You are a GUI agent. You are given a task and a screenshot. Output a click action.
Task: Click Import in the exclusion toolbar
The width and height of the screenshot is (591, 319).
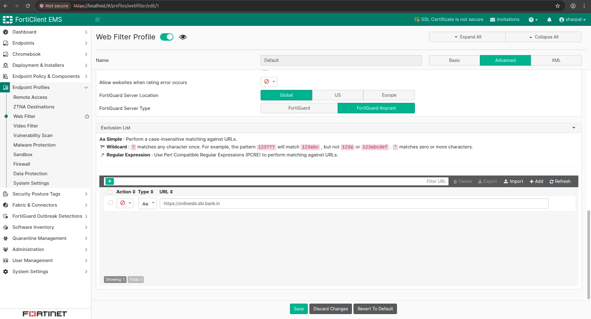[514, 181]
